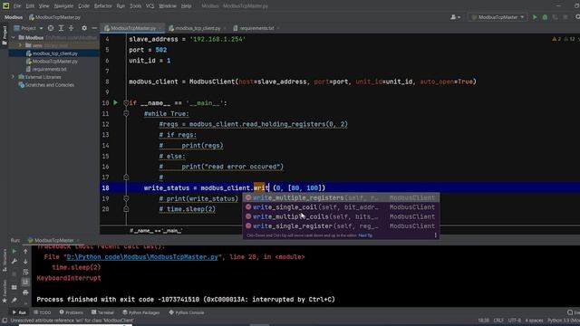
Task: Open the Project view dropdown
Action: (x=28, y=28)
